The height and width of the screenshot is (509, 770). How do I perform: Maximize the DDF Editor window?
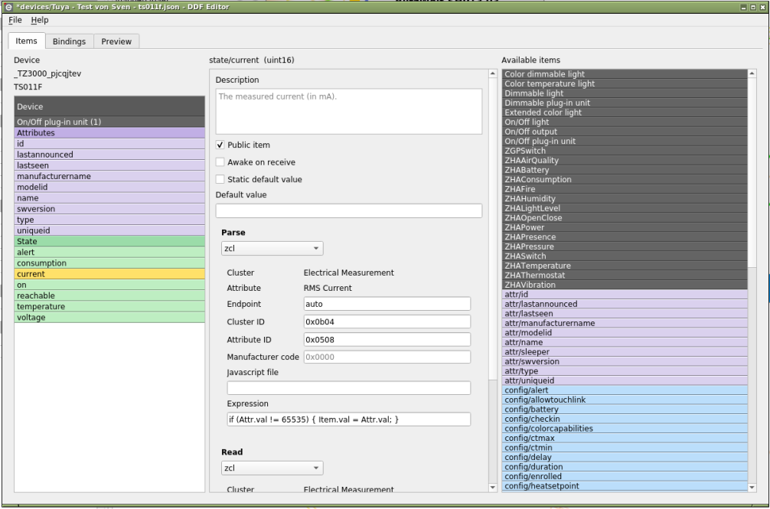pyautogui.click(x=753, y=8)
